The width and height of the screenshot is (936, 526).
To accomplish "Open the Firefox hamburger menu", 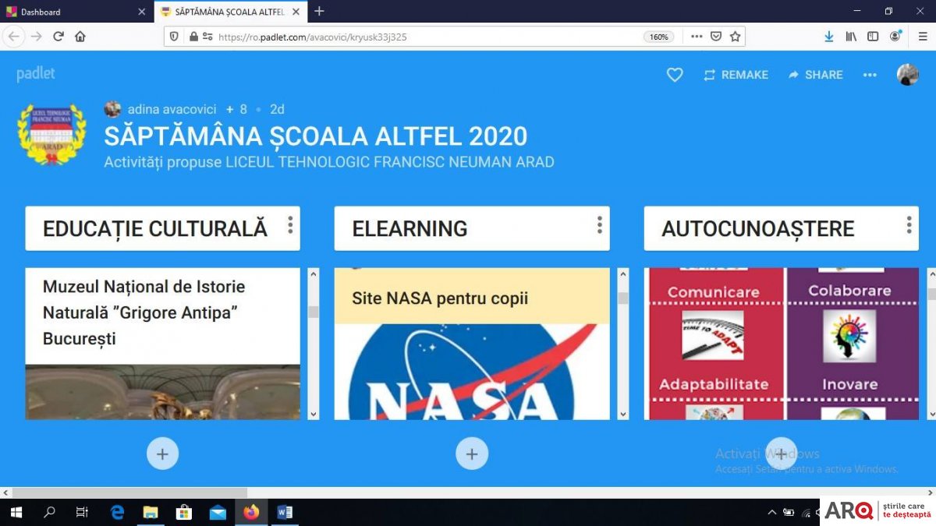I will tap(922, 37).
